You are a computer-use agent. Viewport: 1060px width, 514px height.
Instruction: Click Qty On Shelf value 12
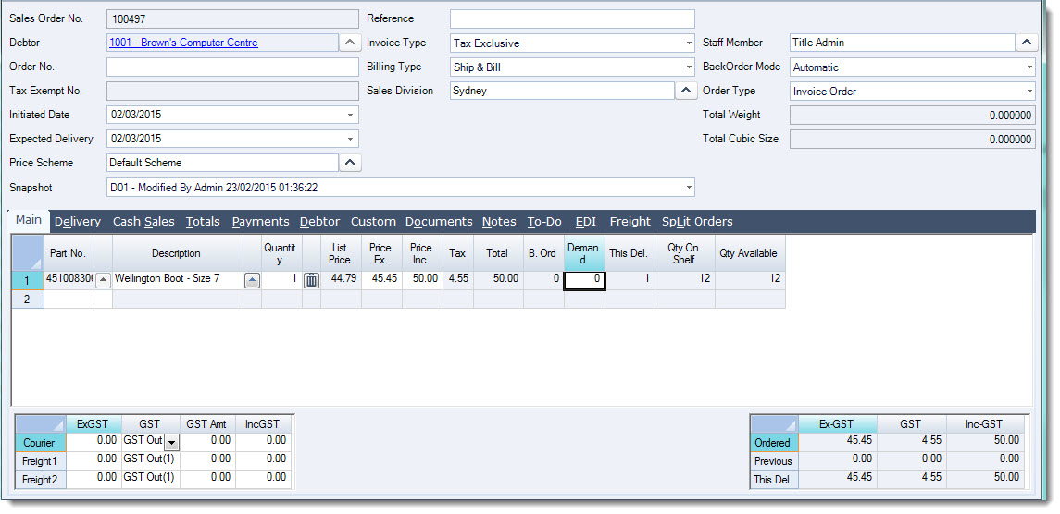coord(684,280)
